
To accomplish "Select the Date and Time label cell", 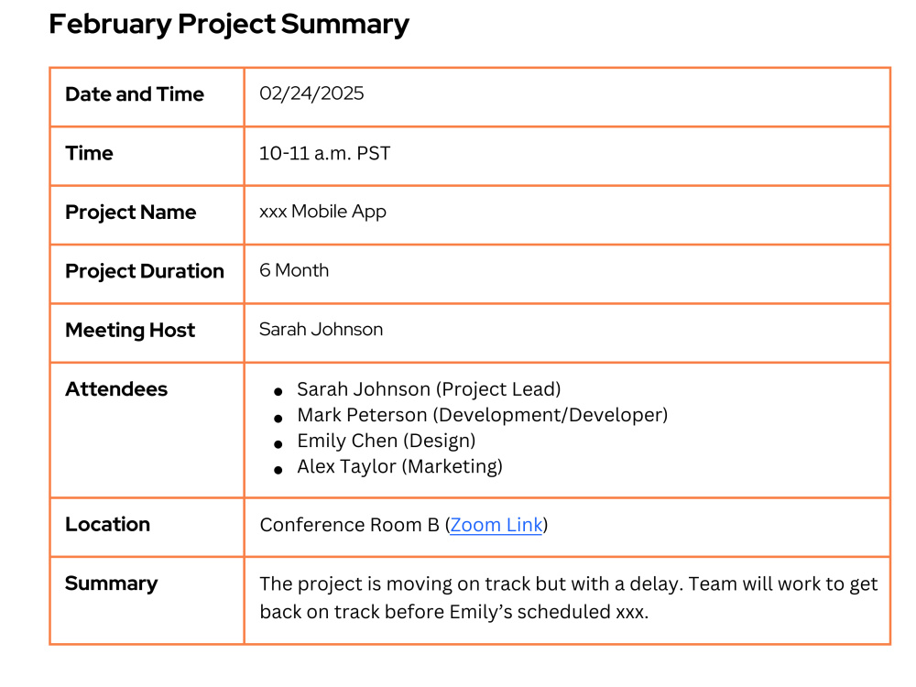I will tap(147, 97).
